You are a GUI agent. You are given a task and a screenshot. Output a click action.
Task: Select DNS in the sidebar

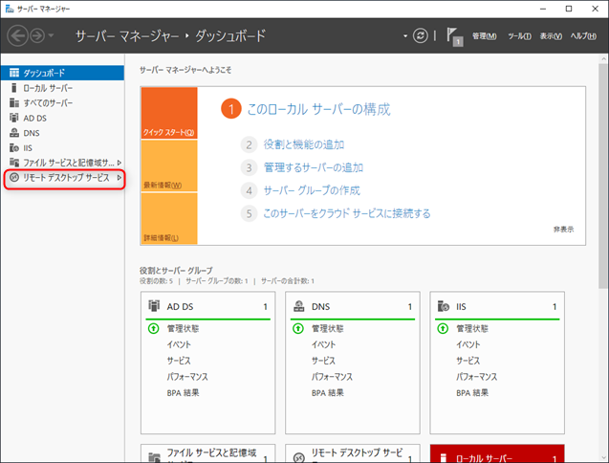point(62,133)
